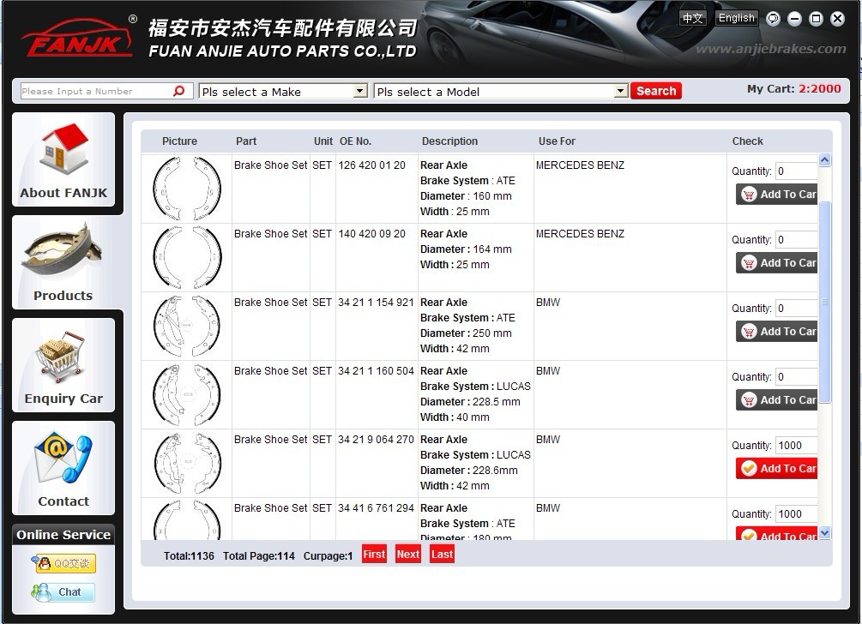Add 34 21 1 160 504 to cart
The image size is (862, 624).
point(777,400)
